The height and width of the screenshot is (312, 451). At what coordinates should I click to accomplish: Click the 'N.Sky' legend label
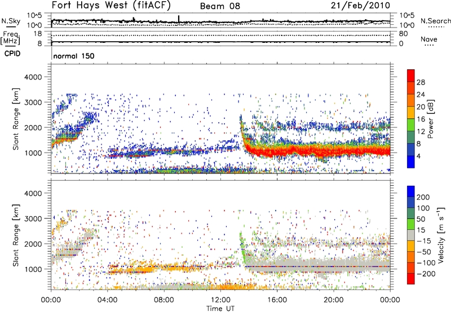(x=11, y=21)
